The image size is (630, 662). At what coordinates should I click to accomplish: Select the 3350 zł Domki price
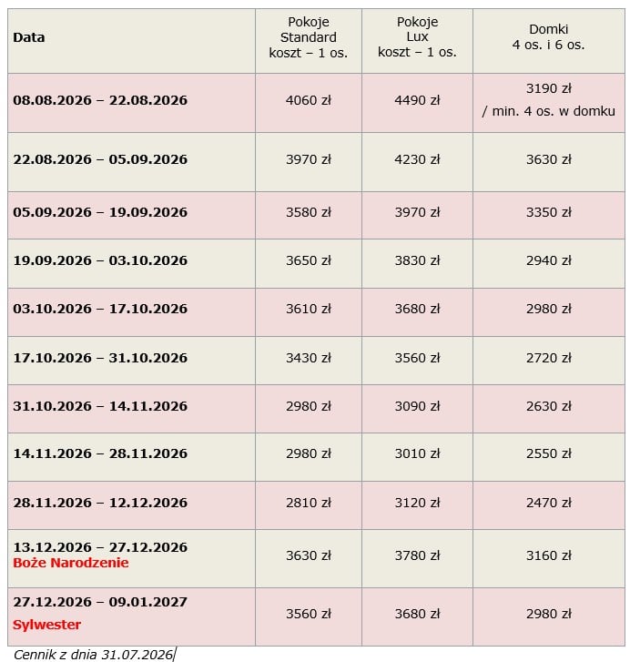(x=549, y=212)
